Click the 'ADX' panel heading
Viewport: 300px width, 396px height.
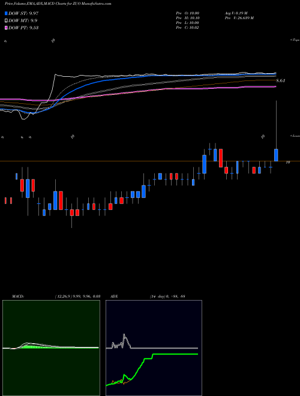click(x=115, y=296)
